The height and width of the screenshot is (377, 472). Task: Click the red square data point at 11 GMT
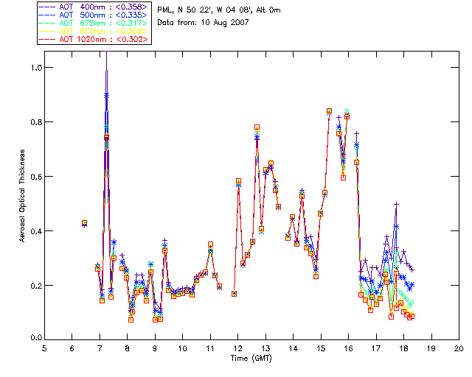tap(210, 244)
